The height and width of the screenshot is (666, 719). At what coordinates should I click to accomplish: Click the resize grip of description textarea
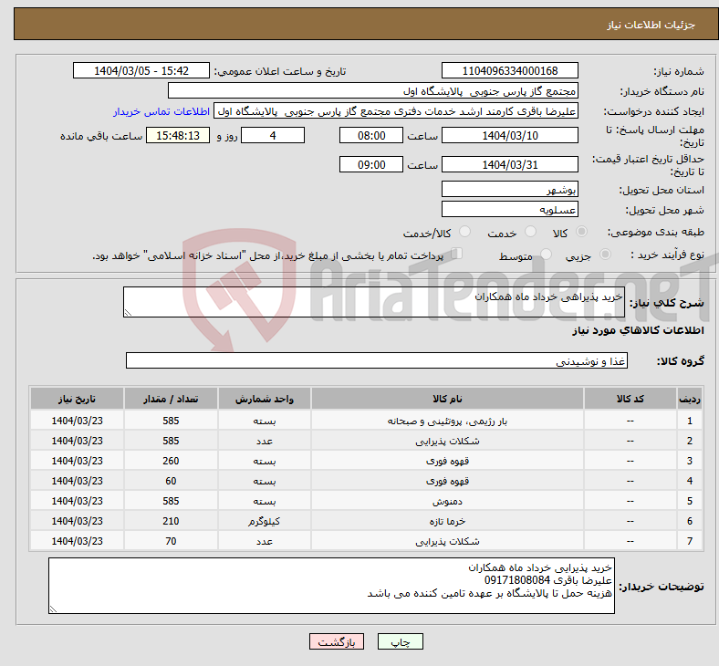(128, 313)
